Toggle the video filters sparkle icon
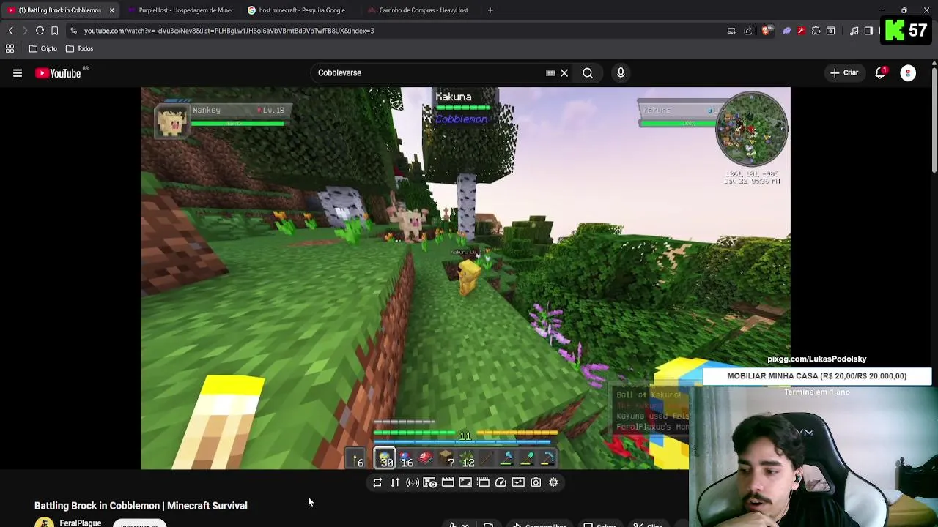 pos(518,482)
